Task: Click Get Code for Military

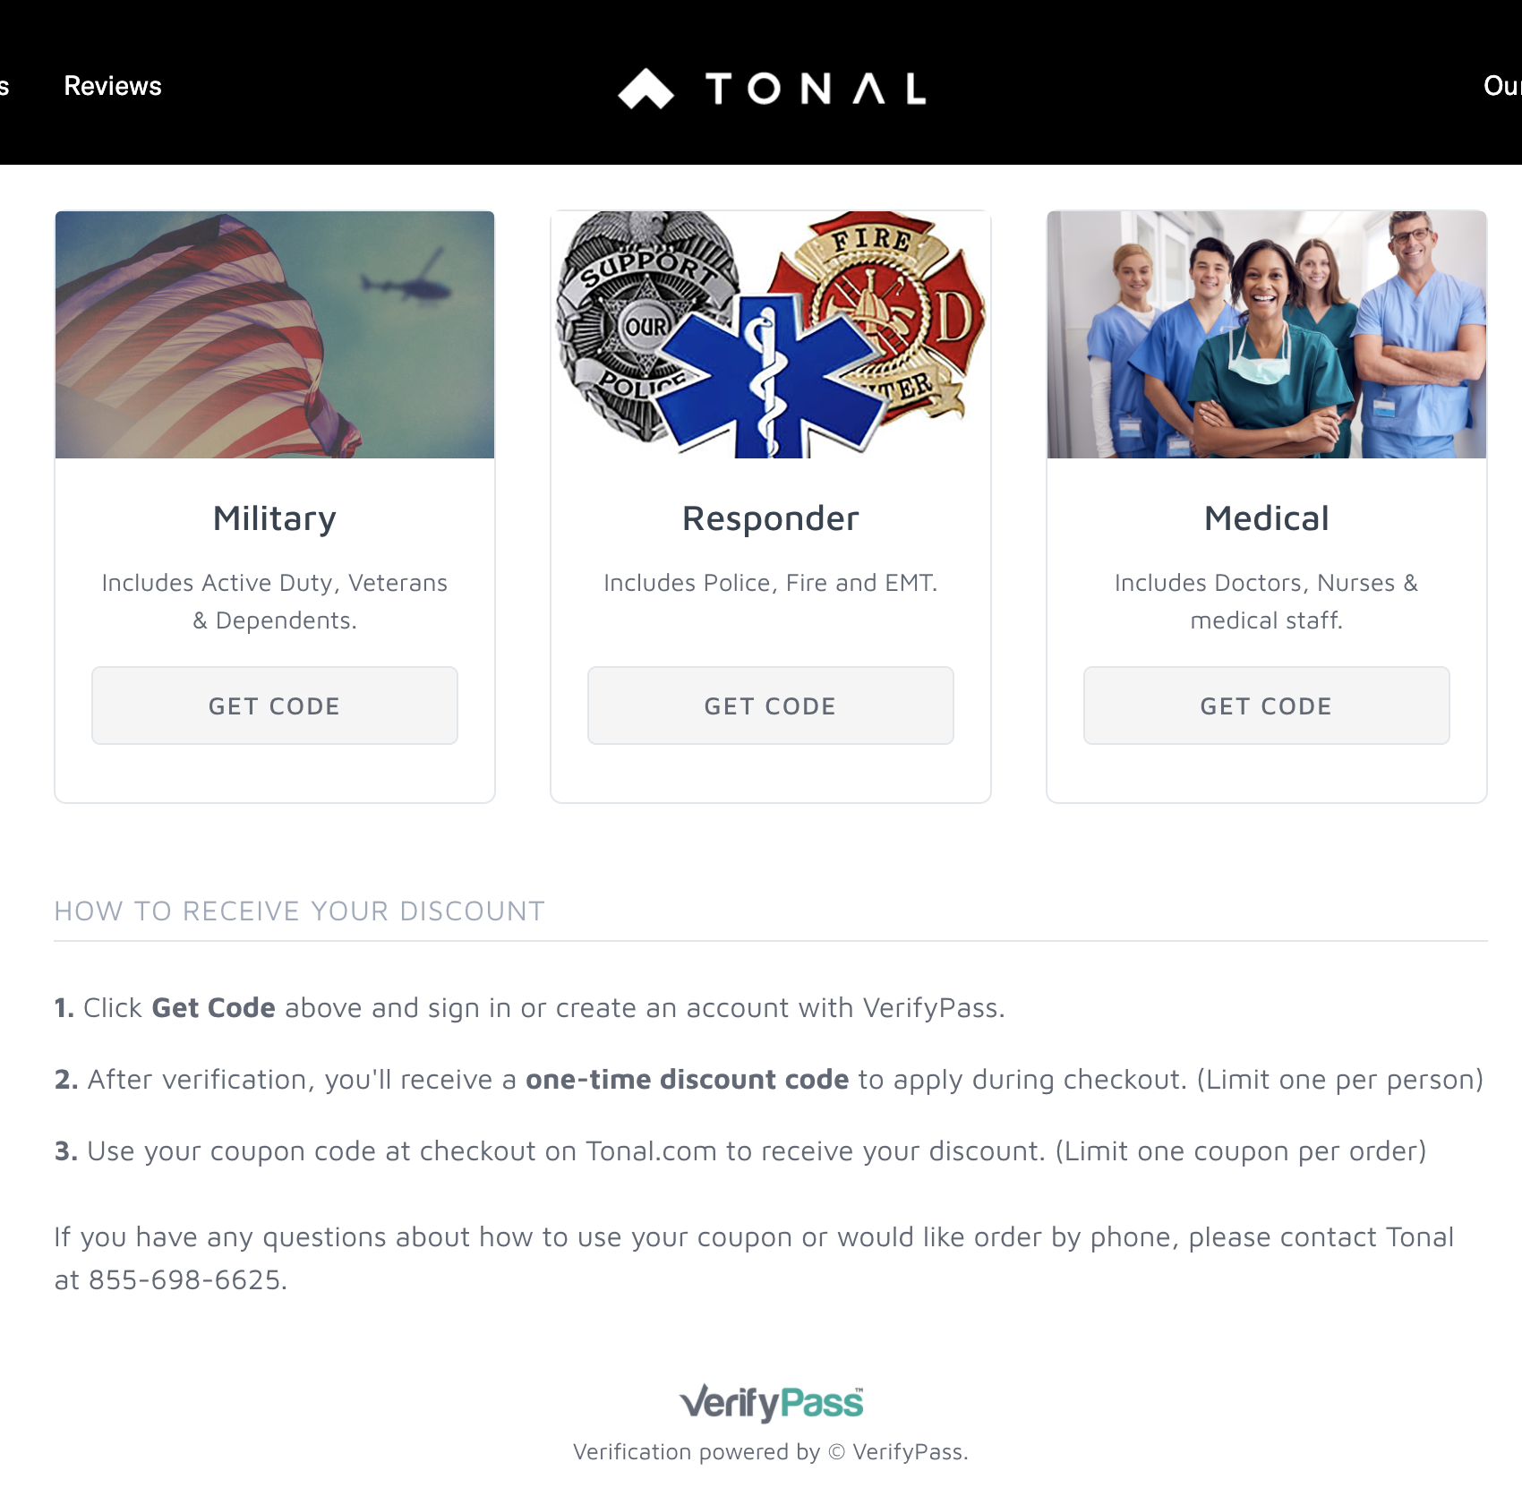Action: point(275,706)
